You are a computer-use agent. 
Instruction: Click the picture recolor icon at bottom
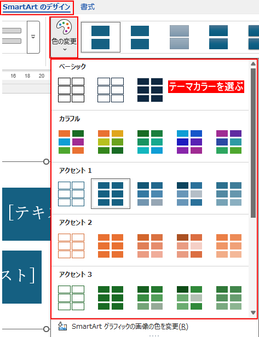click(x=62, y=326)
